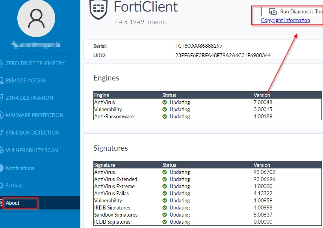
Task: Go to Remote Access
Action: click(26, 80)
